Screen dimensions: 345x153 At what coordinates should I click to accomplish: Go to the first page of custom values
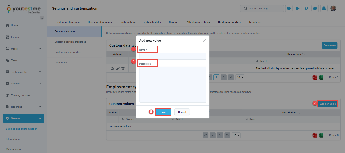click(206, 135)
